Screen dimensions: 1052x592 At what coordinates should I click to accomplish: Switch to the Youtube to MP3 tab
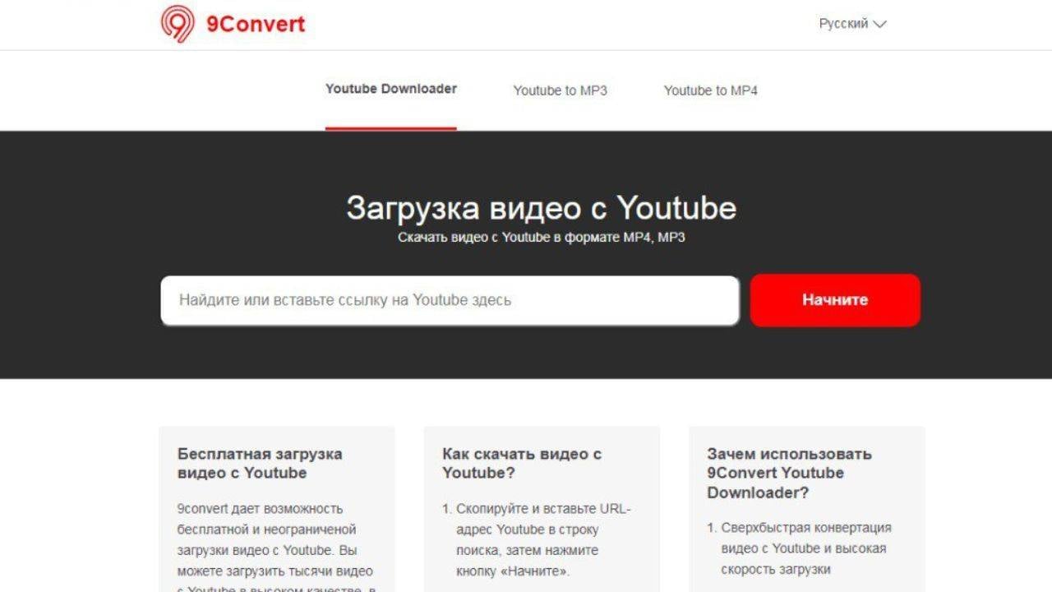pos(561,90)
